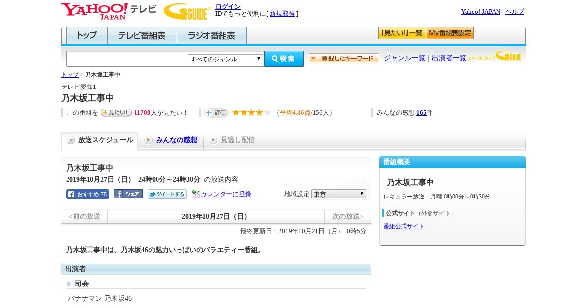The width and height of the screenshot is (587, 308).
Task: Go to <前の放送 previous broadcast
Action: coord(85,216)
